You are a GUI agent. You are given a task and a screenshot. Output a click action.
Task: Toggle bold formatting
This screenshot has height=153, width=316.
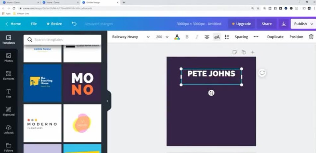187,37
